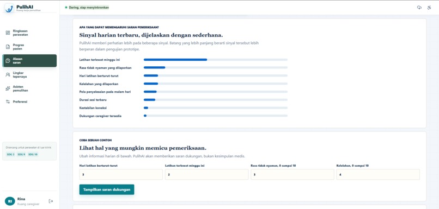Image resolution: width=439 pixels, height=209 pixels.
Task: Open the accessibility icon in header
Action: point(429,8)
